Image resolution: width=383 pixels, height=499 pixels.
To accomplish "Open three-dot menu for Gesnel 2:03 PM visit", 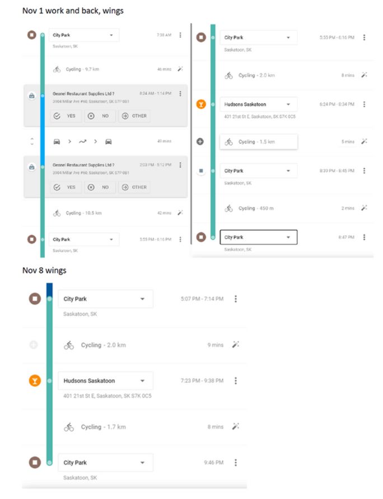I will click(180, 165).
